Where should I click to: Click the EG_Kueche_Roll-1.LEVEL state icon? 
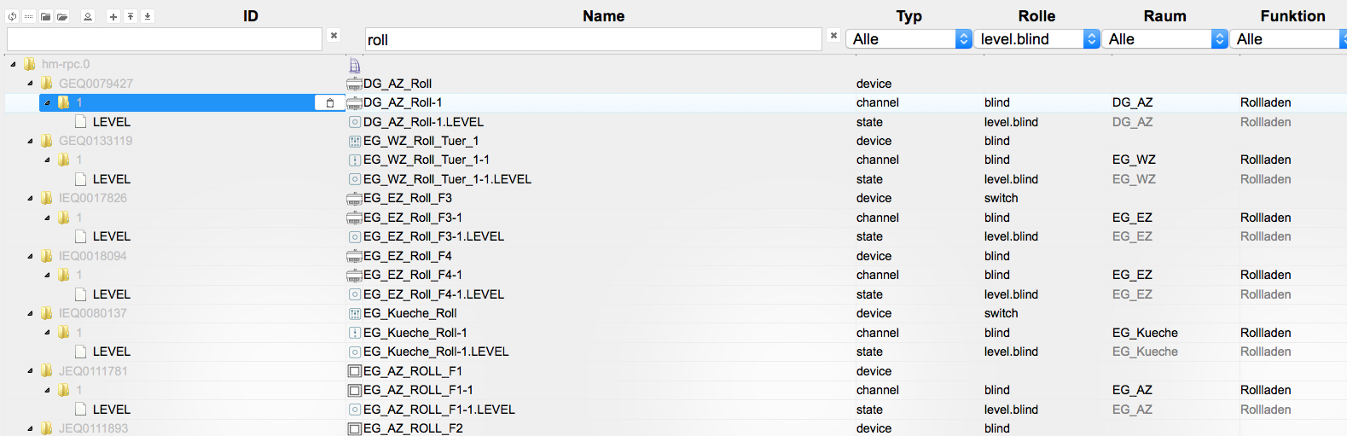(355, 352)
